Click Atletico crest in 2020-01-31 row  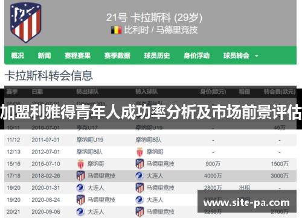pos(140,188)
